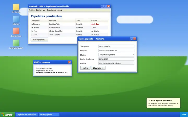Switch to Papeletas de conciliación taskbar item
Viewport: 188px width, 117px height.
click(x=27, y=115)
